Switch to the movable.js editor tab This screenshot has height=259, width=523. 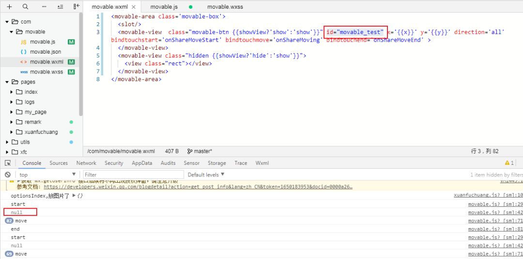(x=164, y=7)
